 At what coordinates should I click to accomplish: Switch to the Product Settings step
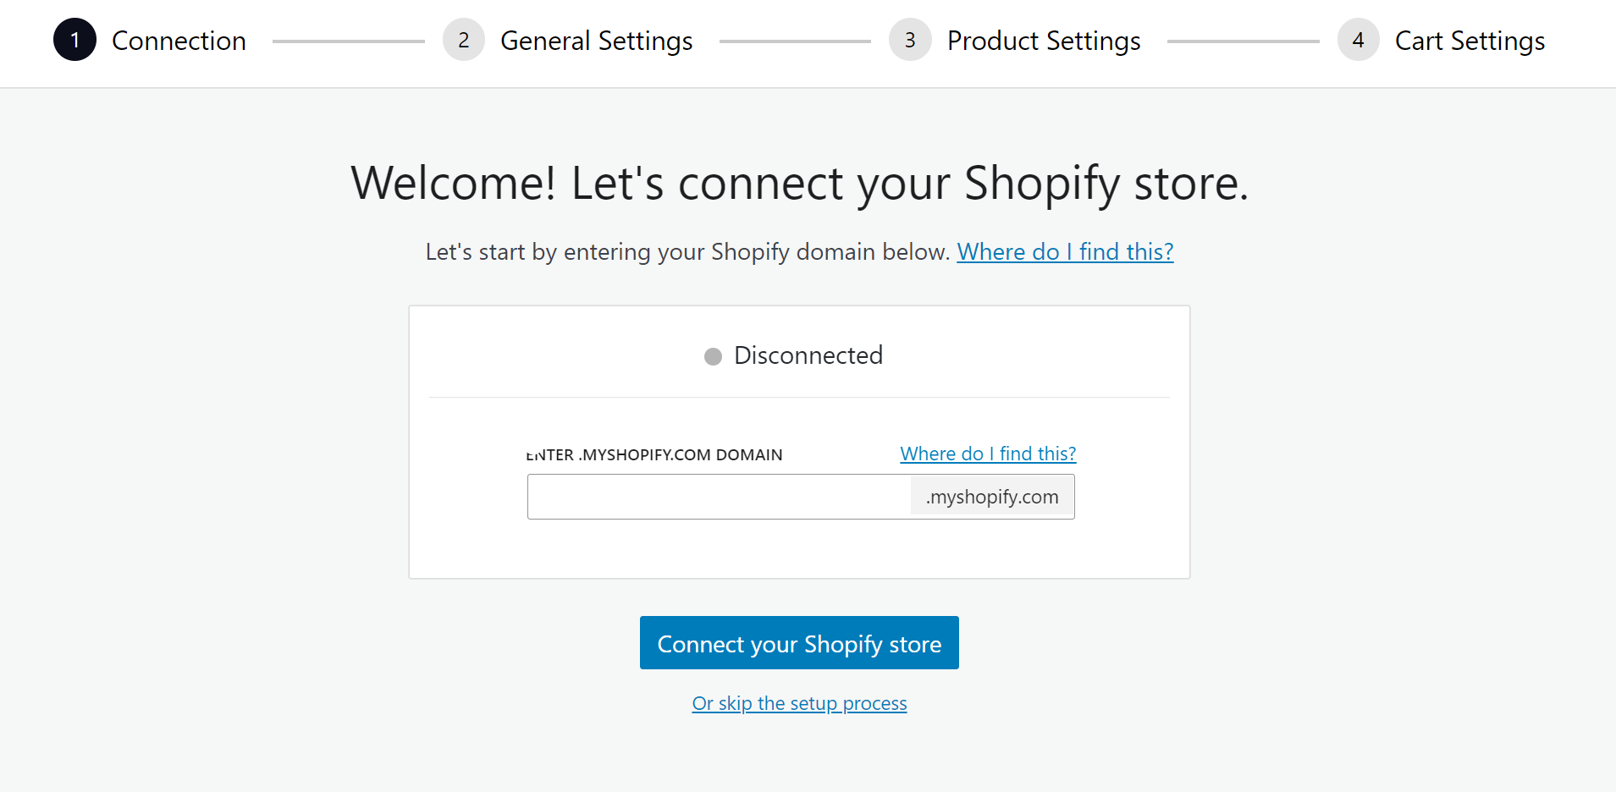(x=1044, y=41)
